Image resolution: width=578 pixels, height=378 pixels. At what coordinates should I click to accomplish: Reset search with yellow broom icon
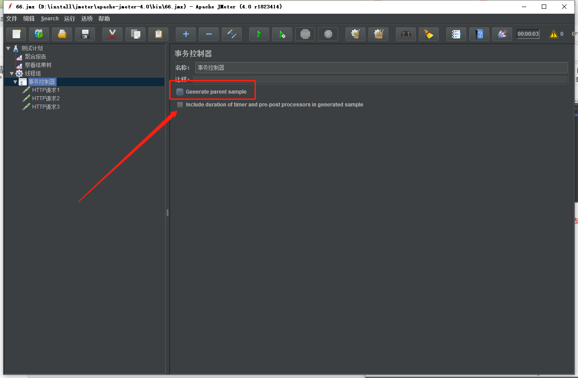(429, 34)
